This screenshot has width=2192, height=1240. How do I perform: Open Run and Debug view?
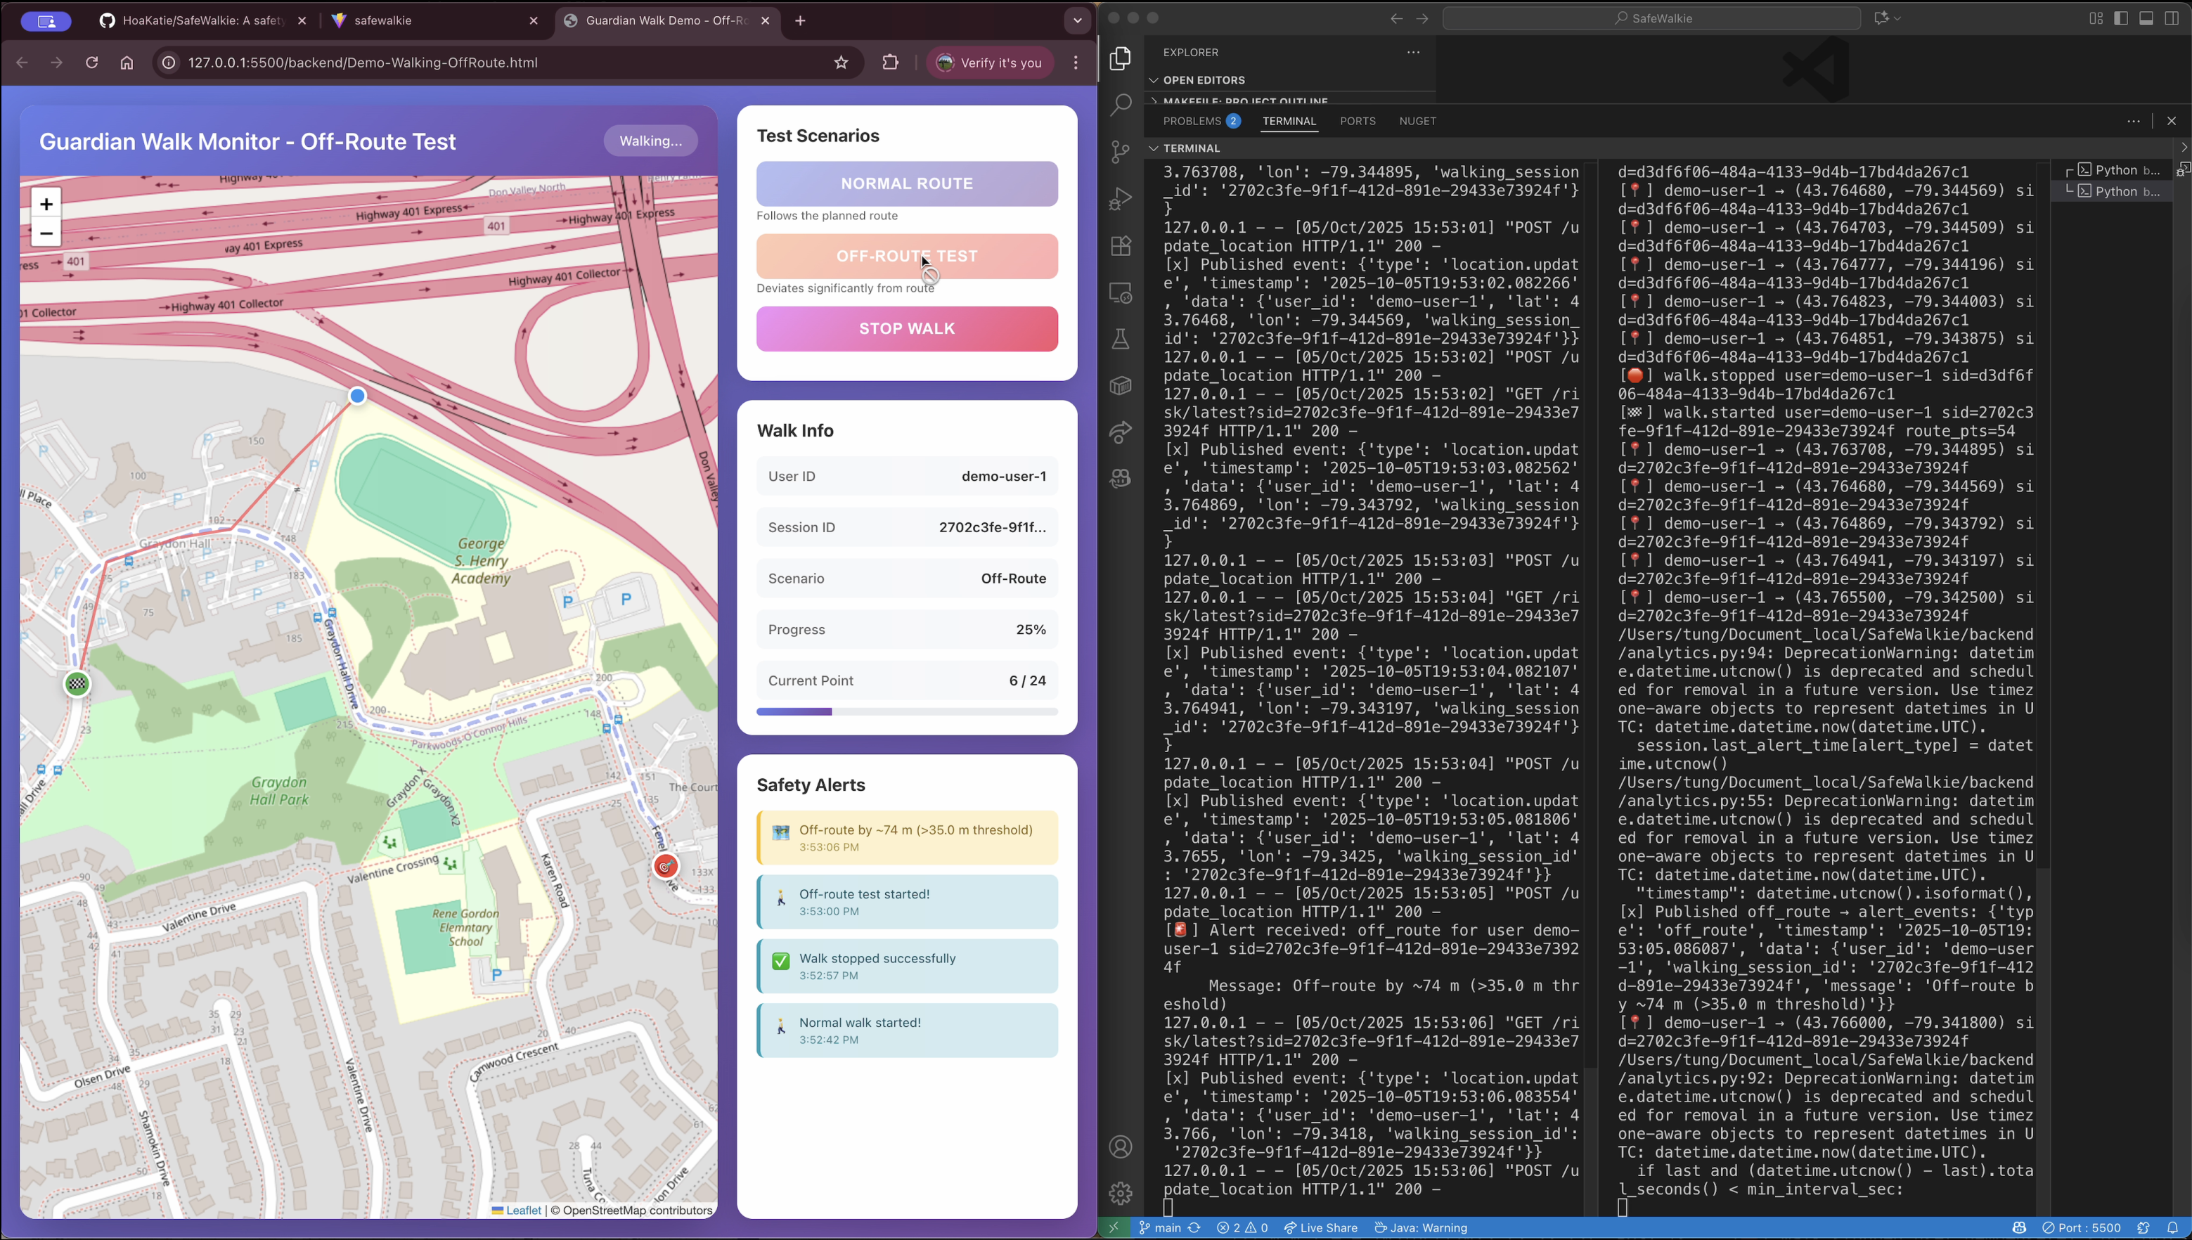[1121, 198]
